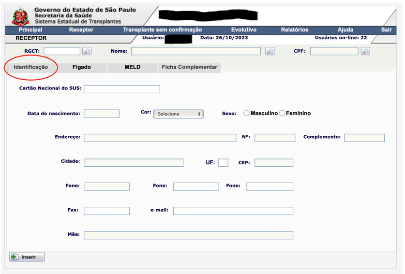
Task: Click the Cartão Nacional do SUS field
Action: [x=121, y=89]
